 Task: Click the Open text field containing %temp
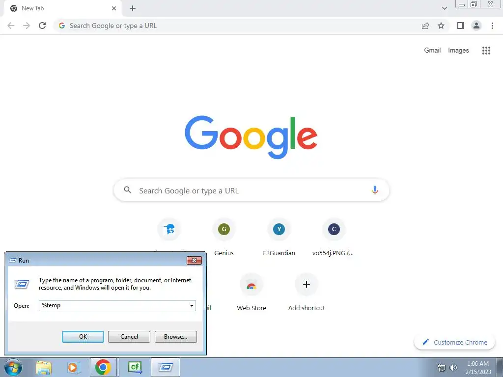pos(117,305)
